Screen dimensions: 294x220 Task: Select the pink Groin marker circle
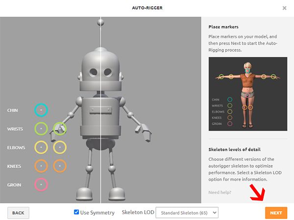41,185
